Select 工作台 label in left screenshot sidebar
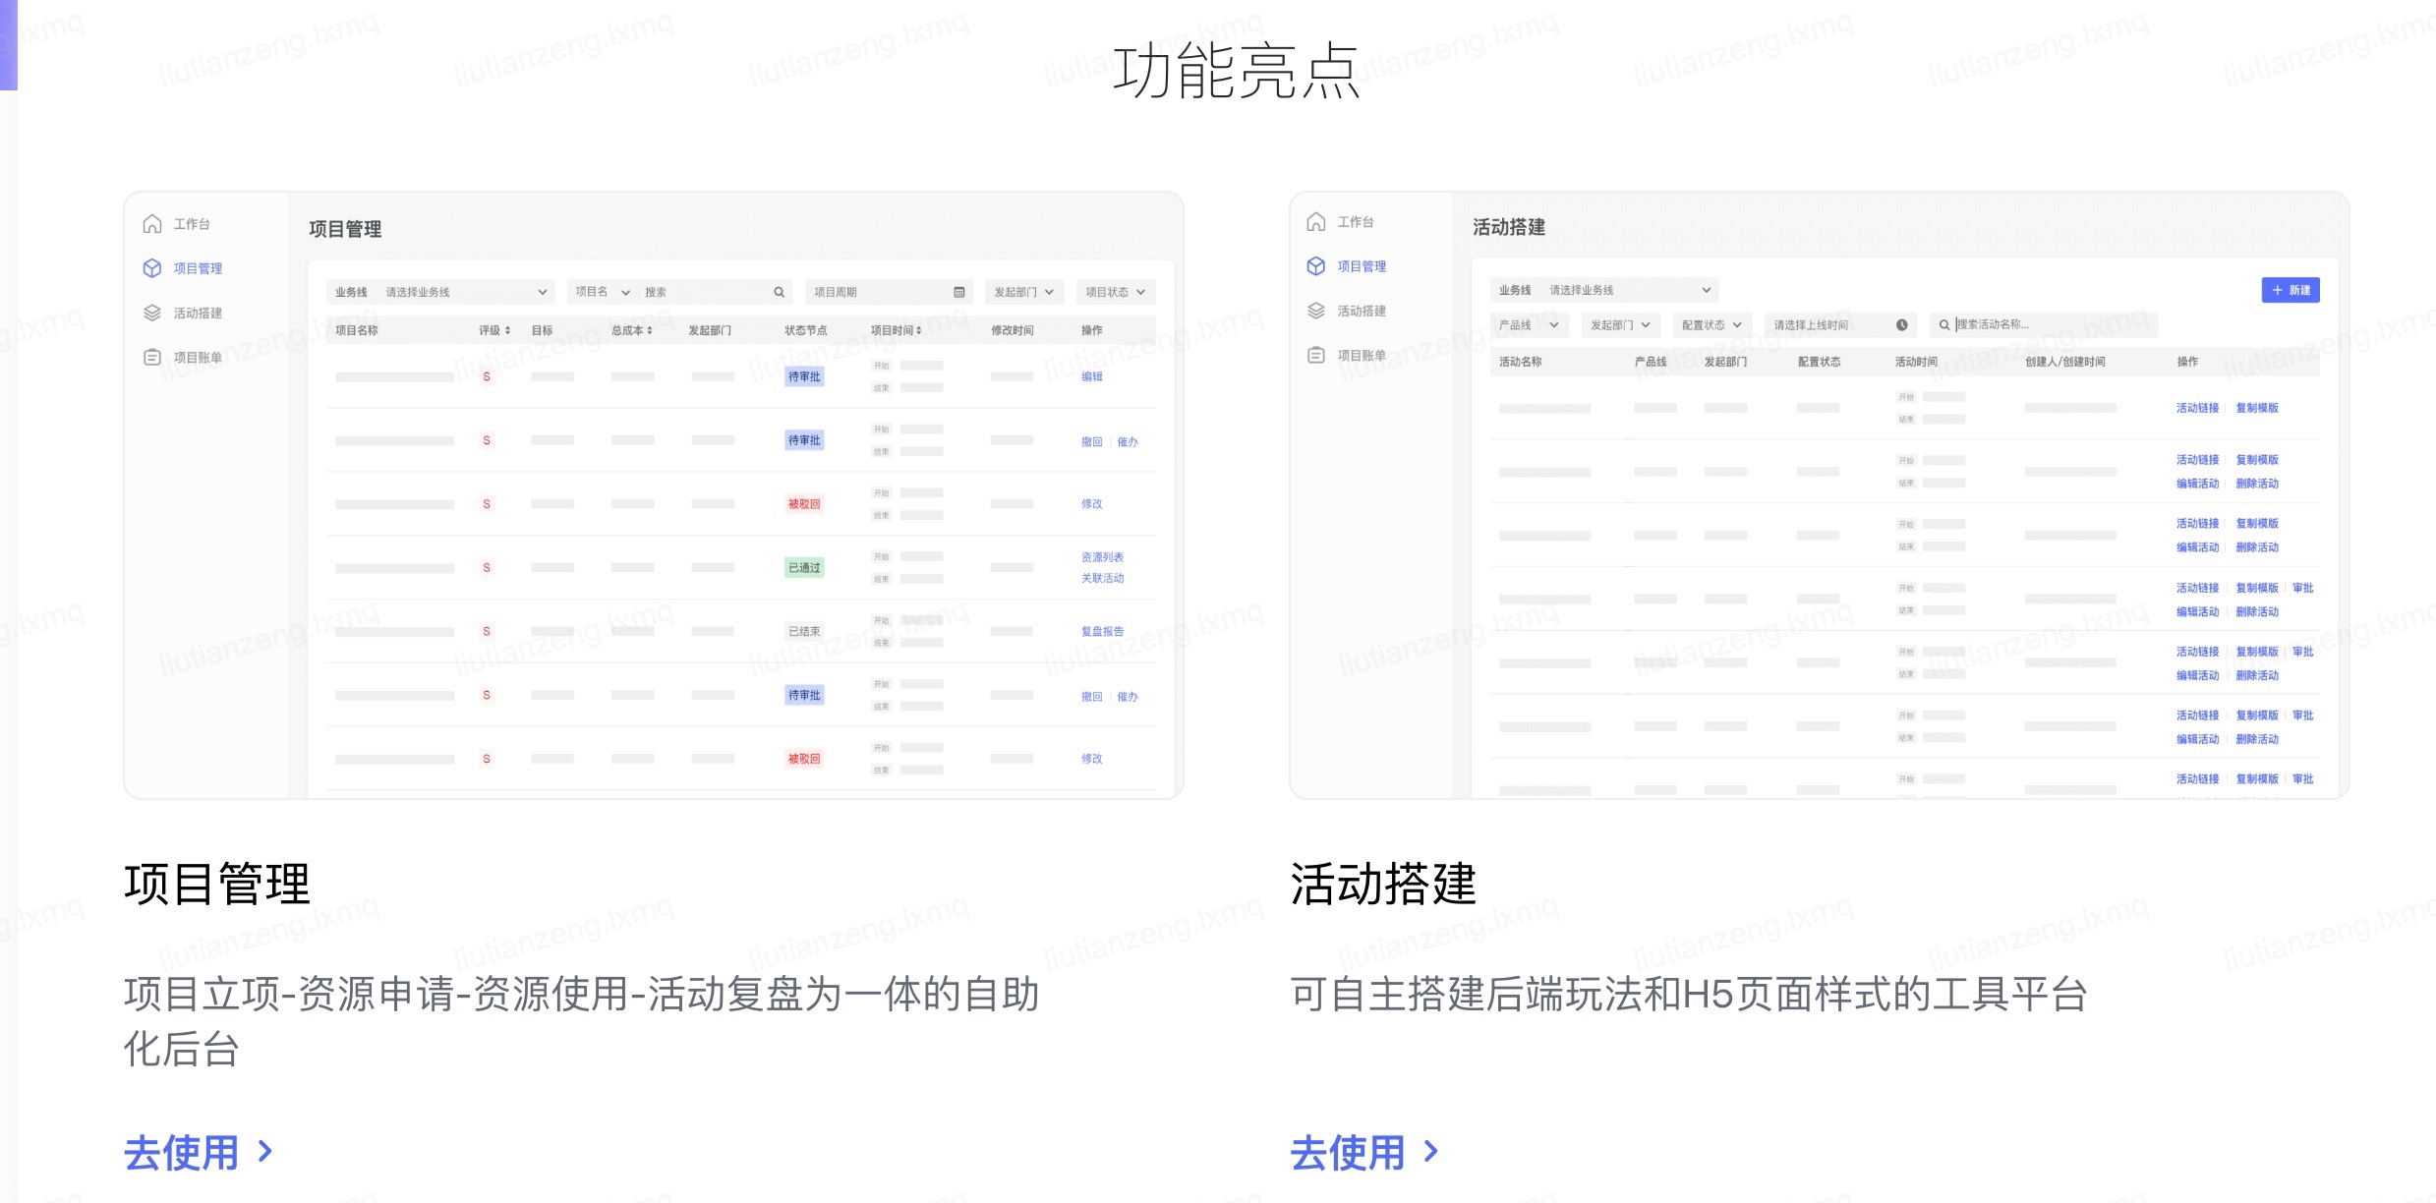 (192, 224)
